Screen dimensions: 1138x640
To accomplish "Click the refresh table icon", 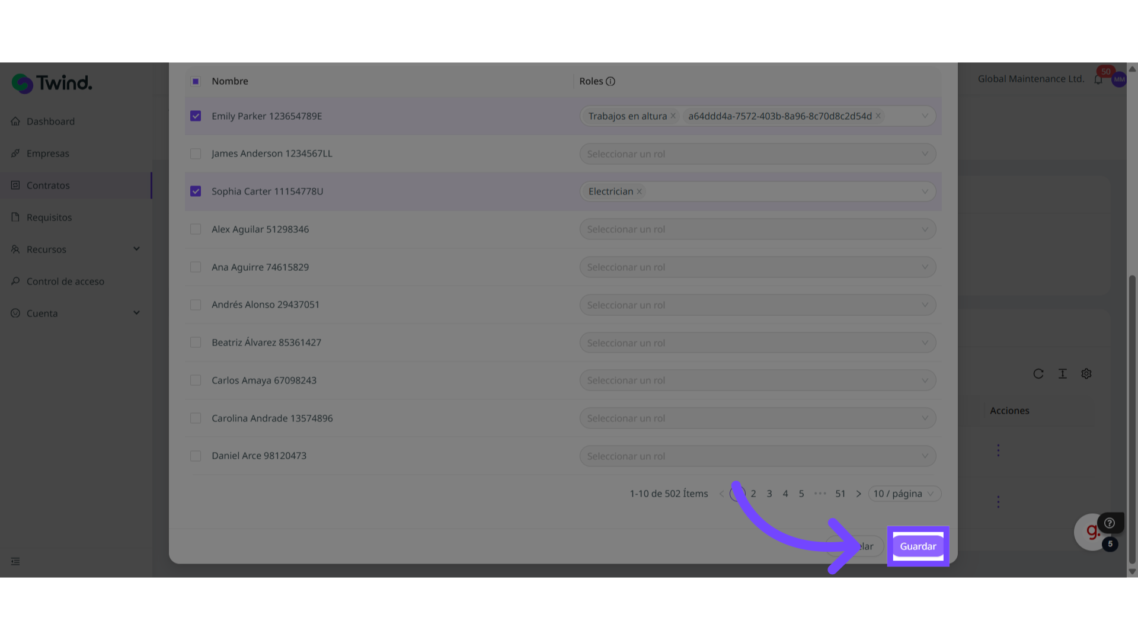I will pyautogui.click(x=1038, y=374).
